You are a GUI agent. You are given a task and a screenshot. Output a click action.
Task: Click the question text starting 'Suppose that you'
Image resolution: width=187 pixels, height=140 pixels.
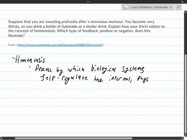(86, 28)
